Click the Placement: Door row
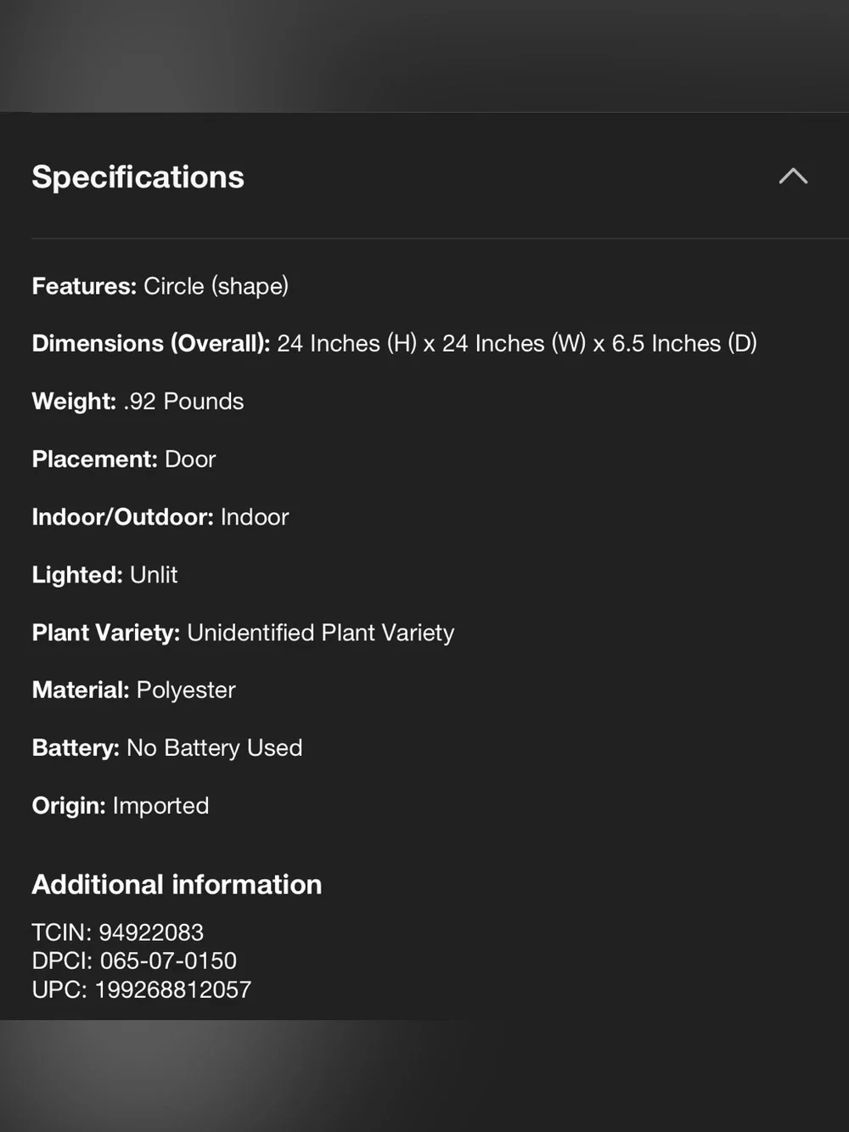Screen dimensions: 849x1132 tap(124, 459)
